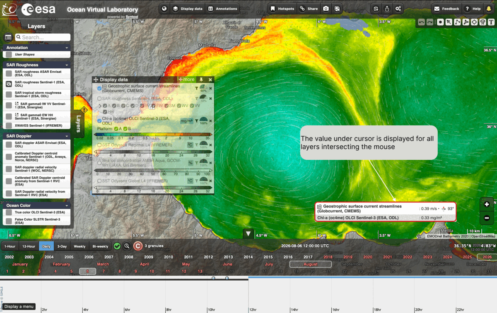Open layer list icon beside search box
497x313 pixels.
(x=8, y=37)
